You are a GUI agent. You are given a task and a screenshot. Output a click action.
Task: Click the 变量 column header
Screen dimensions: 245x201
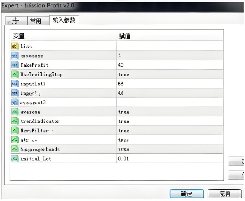[x=19, y=36]
